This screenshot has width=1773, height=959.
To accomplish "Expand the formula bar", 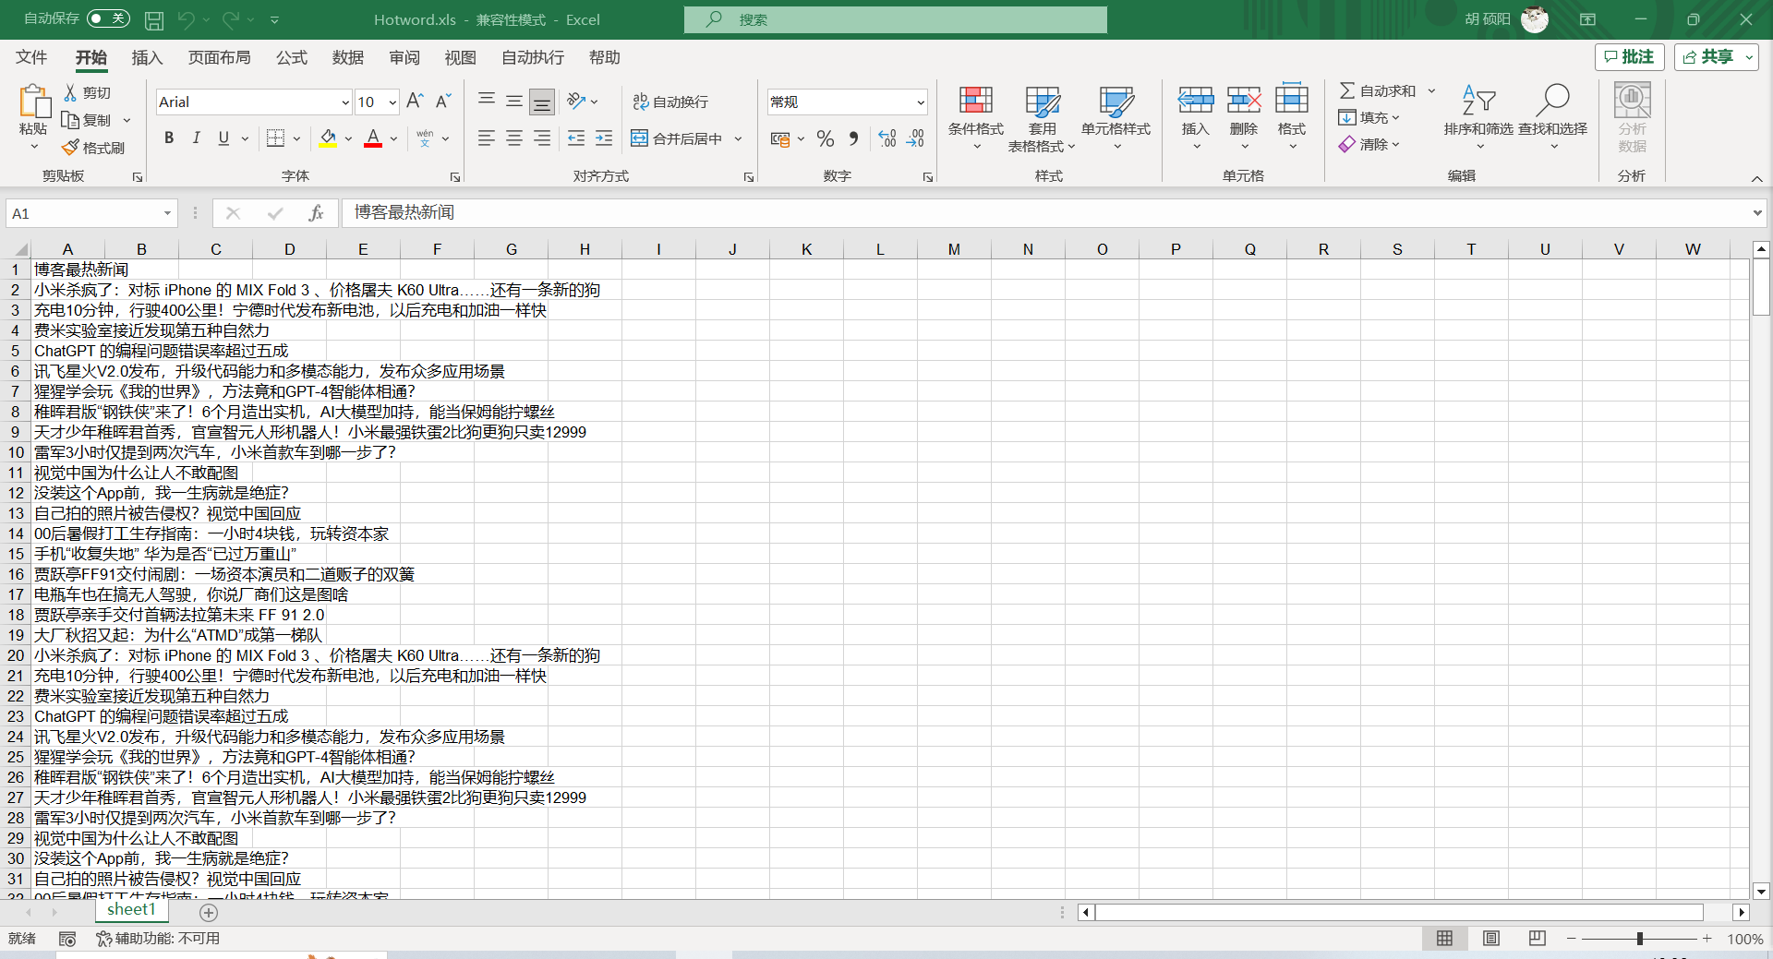I will [1757, 213].
